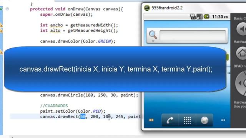
Task: Click the emulator volume speaker button
Action: coord(242,29)
